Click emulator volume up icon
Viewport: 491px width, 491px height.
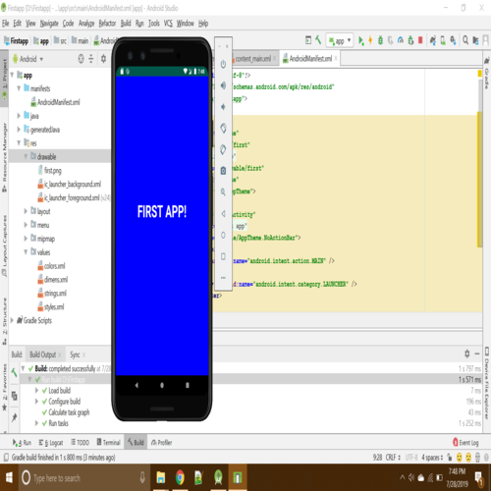point(223,85)
